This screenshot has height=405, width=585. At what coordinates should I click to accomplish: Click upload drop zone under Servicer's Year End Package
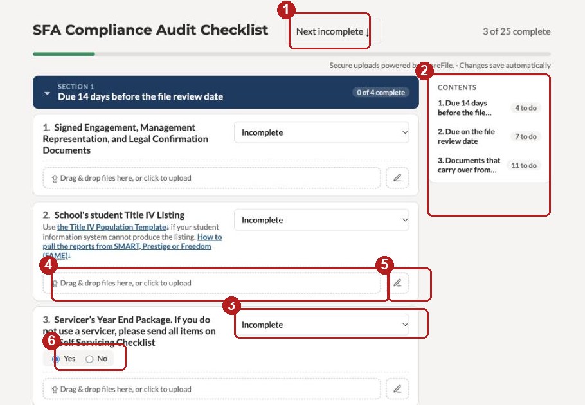click(212, 390)
